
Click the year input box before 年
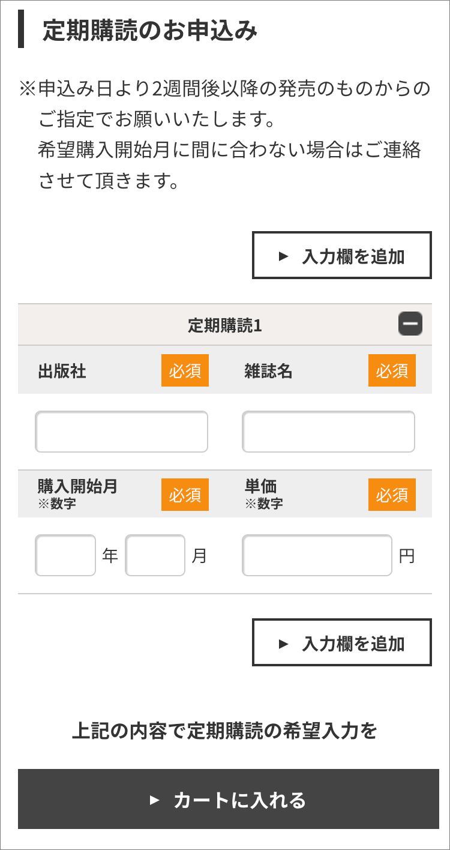(x=65, y=555)
